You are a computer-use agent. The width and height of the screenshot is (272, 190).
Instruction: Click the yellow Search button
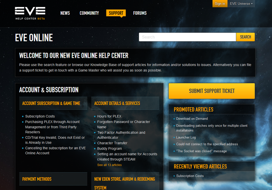(x=245, y=37)
